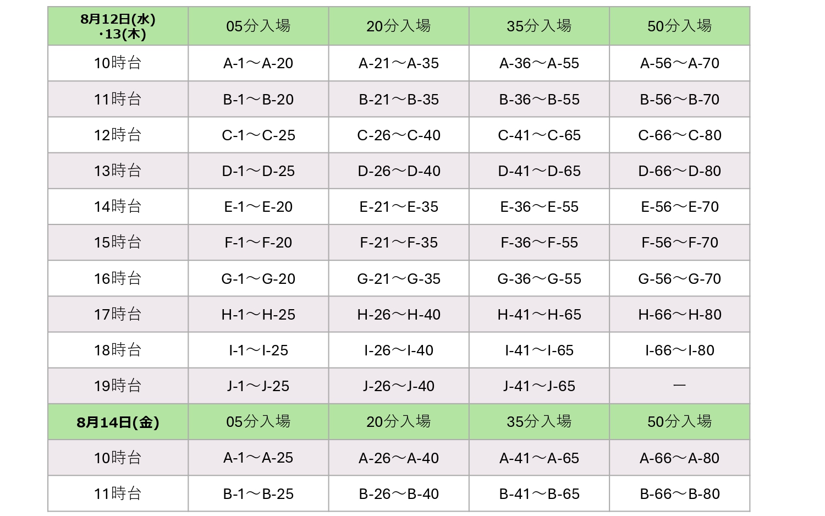Select cell B-21～B-35

click(399, 99)
